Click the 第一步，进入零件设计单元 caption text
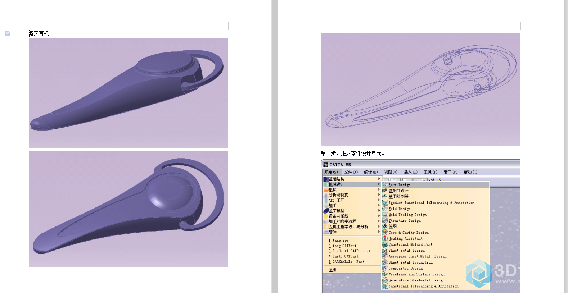This screenshot has width=568, height=293. tap(353, 153)
